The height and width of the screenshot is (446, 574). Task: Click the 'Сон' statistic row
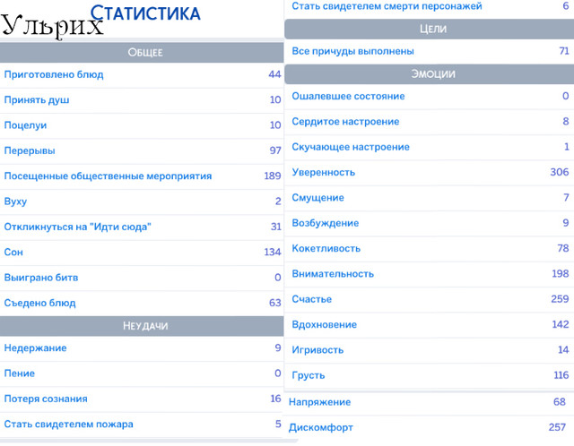point(142,253)
